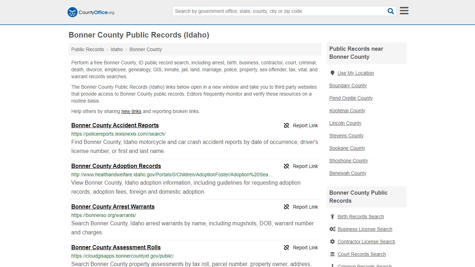Screen dimensions: 475x267
Task: Open Idaho breadcrumb link
Action: tap(117, 49)
